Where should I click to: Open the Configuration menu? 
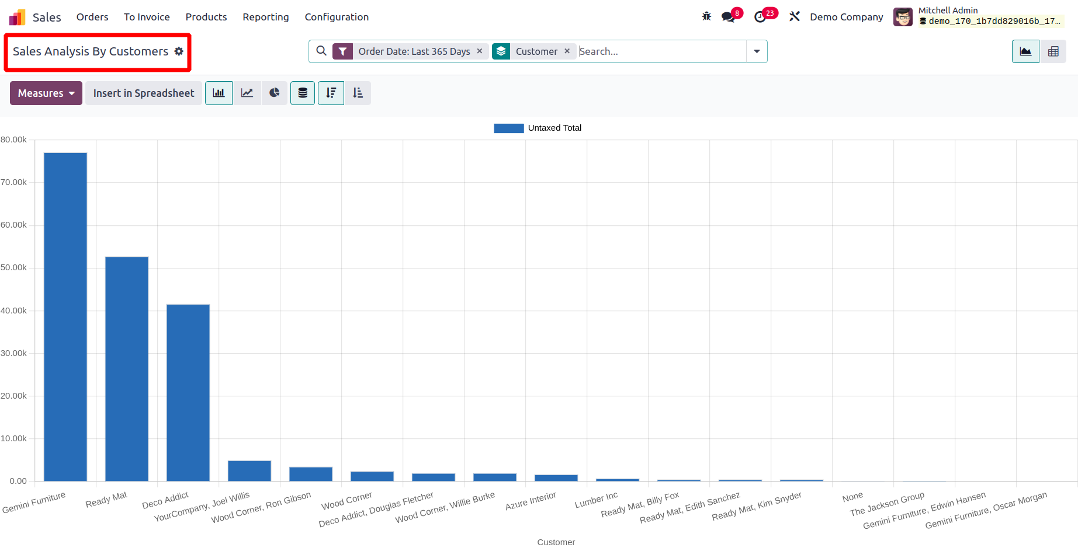tap(337, 17)
